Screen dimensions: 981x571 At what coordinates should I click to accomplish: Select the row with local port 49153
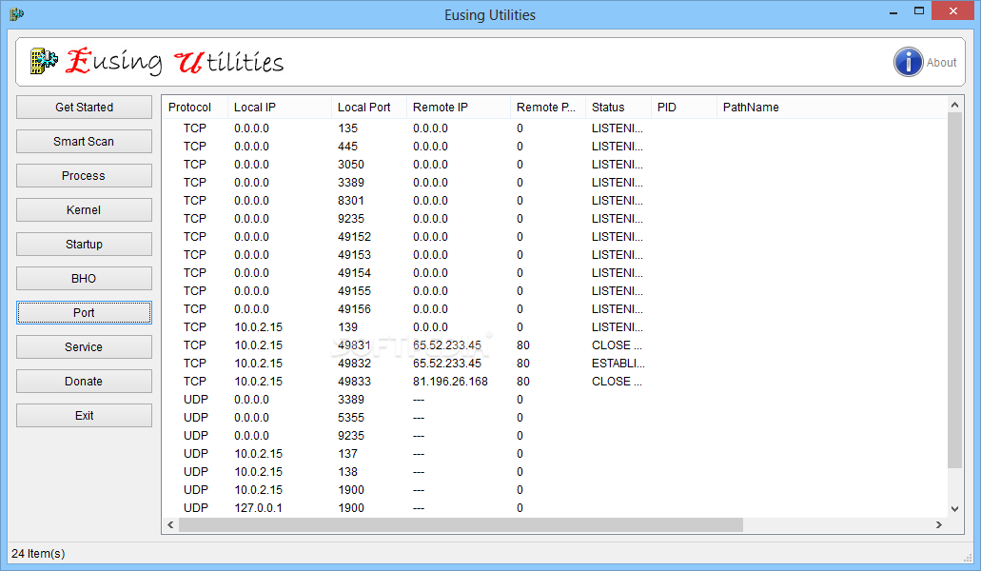555,255
